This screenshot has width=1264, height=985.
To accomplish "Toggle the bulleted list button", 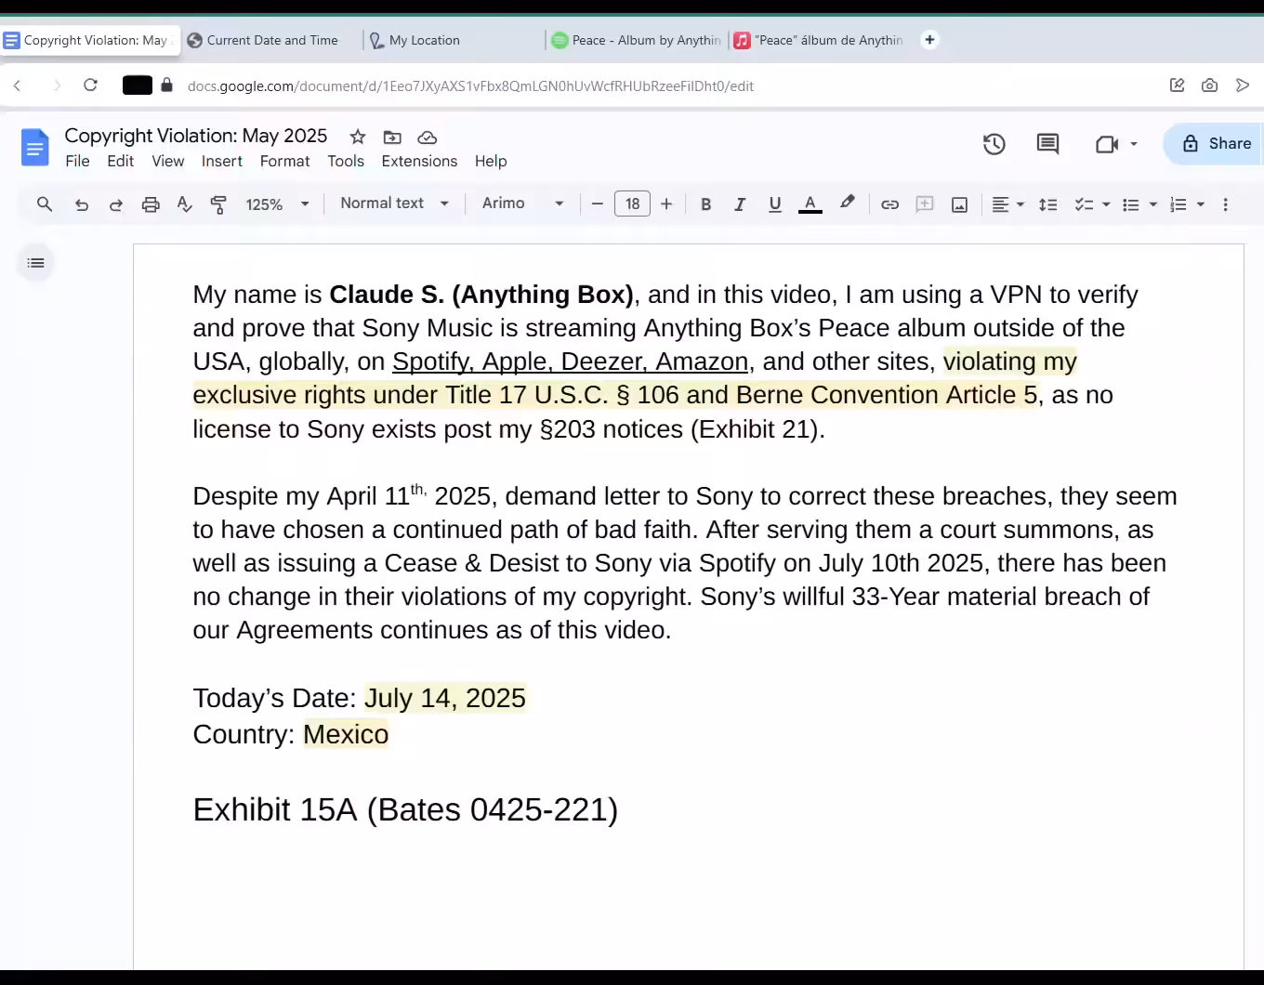I will 1131,204.
